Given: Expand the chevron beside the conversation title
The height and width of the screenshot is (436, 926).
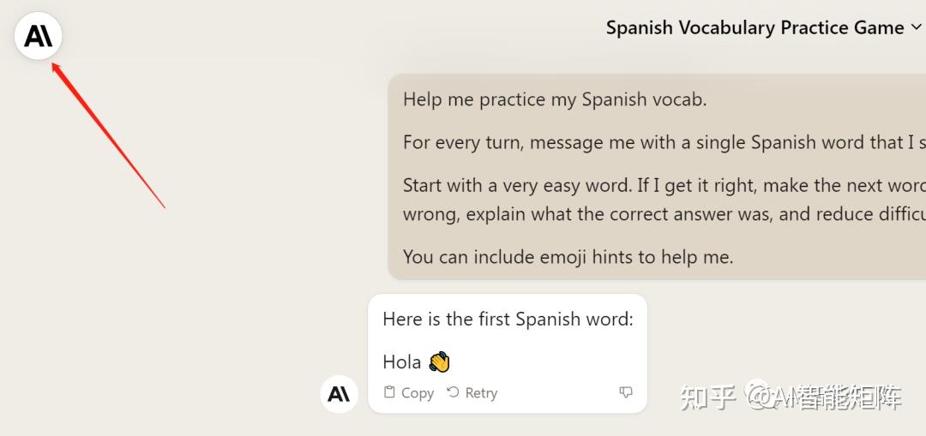Looking at the screenshot, I should [x=916, y=28].
